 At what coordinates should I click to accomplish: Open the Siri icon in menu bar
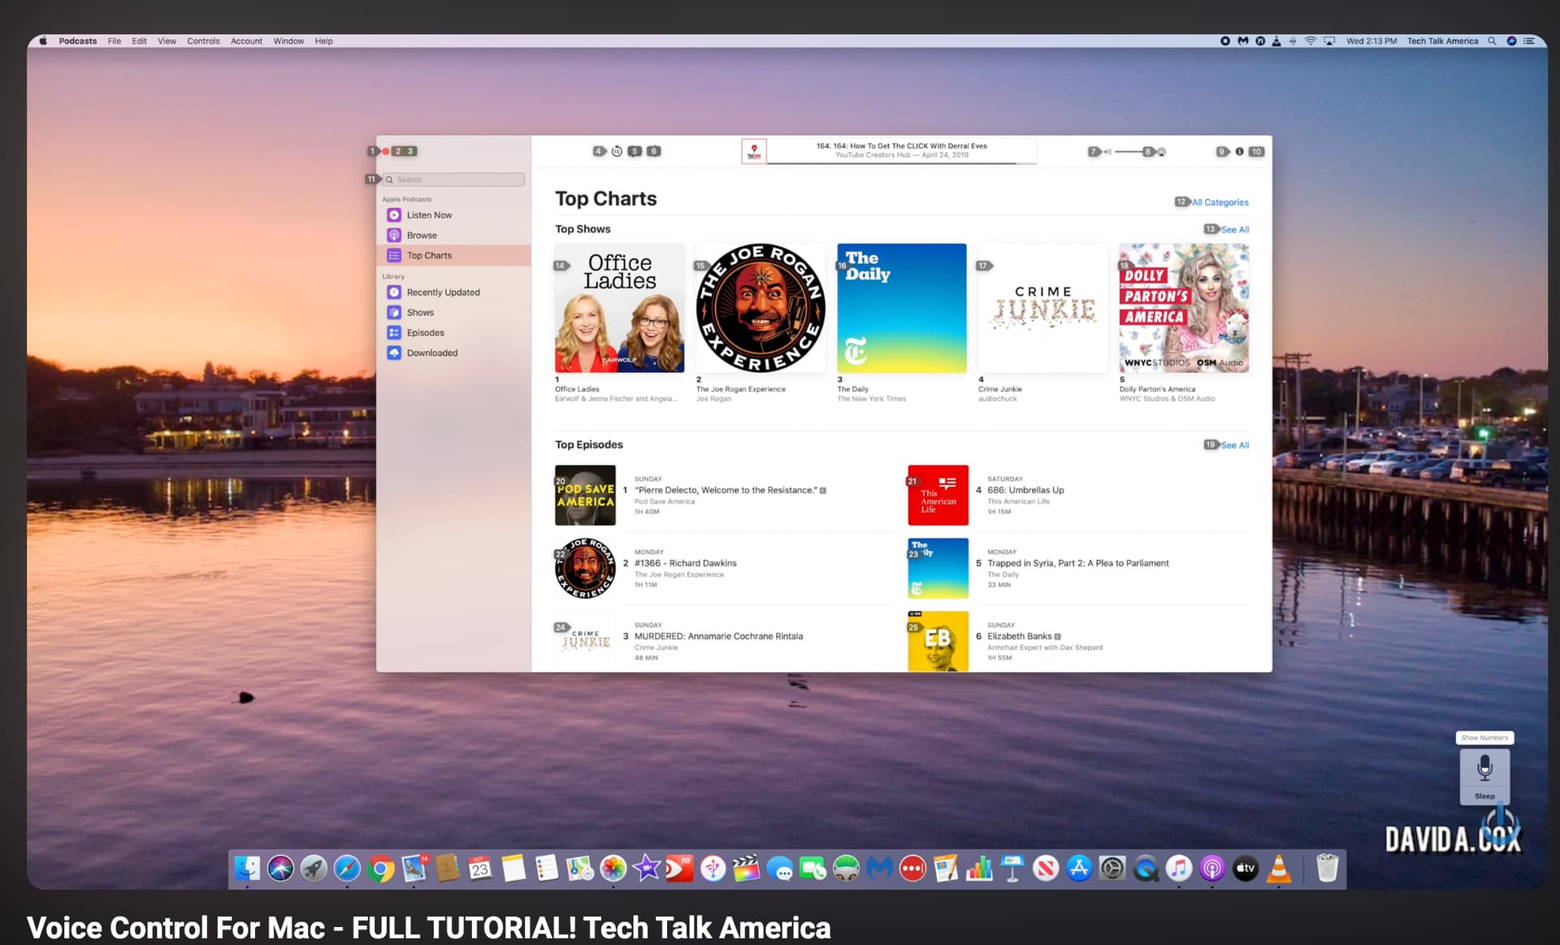(x=1511, y=41)
